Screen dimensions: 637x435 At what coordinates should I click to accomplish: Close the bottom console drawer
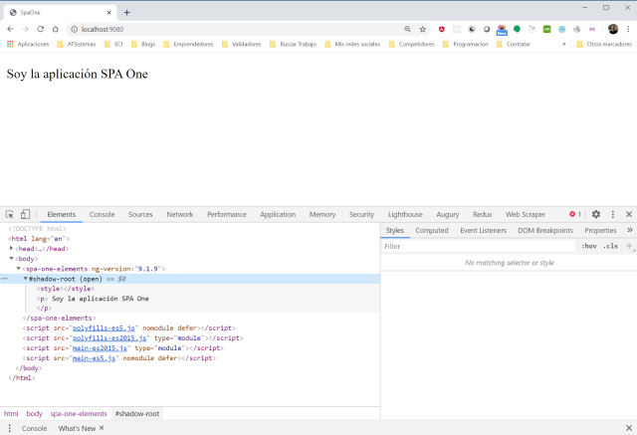click(x=629, y=428)
